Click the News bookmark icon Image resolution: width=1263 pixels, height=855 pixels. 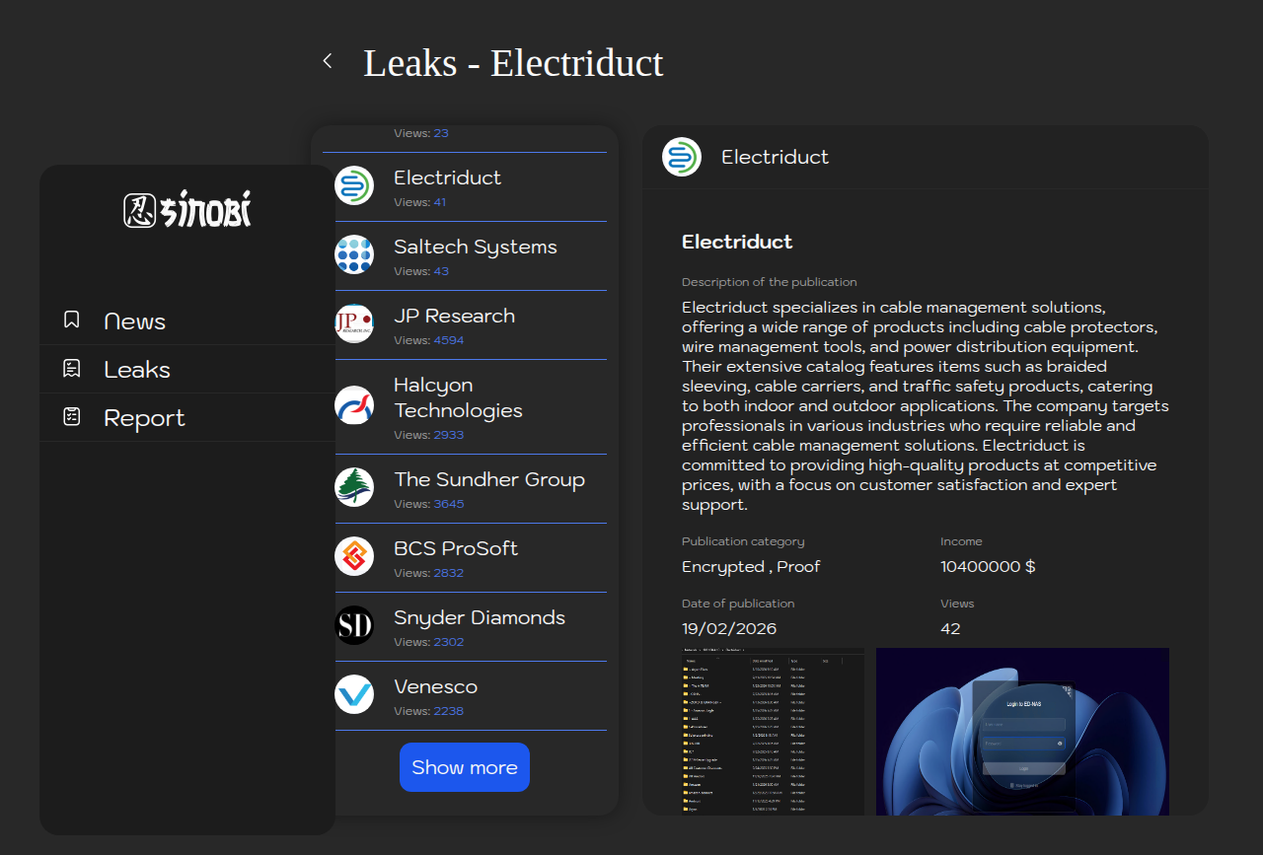72,321
